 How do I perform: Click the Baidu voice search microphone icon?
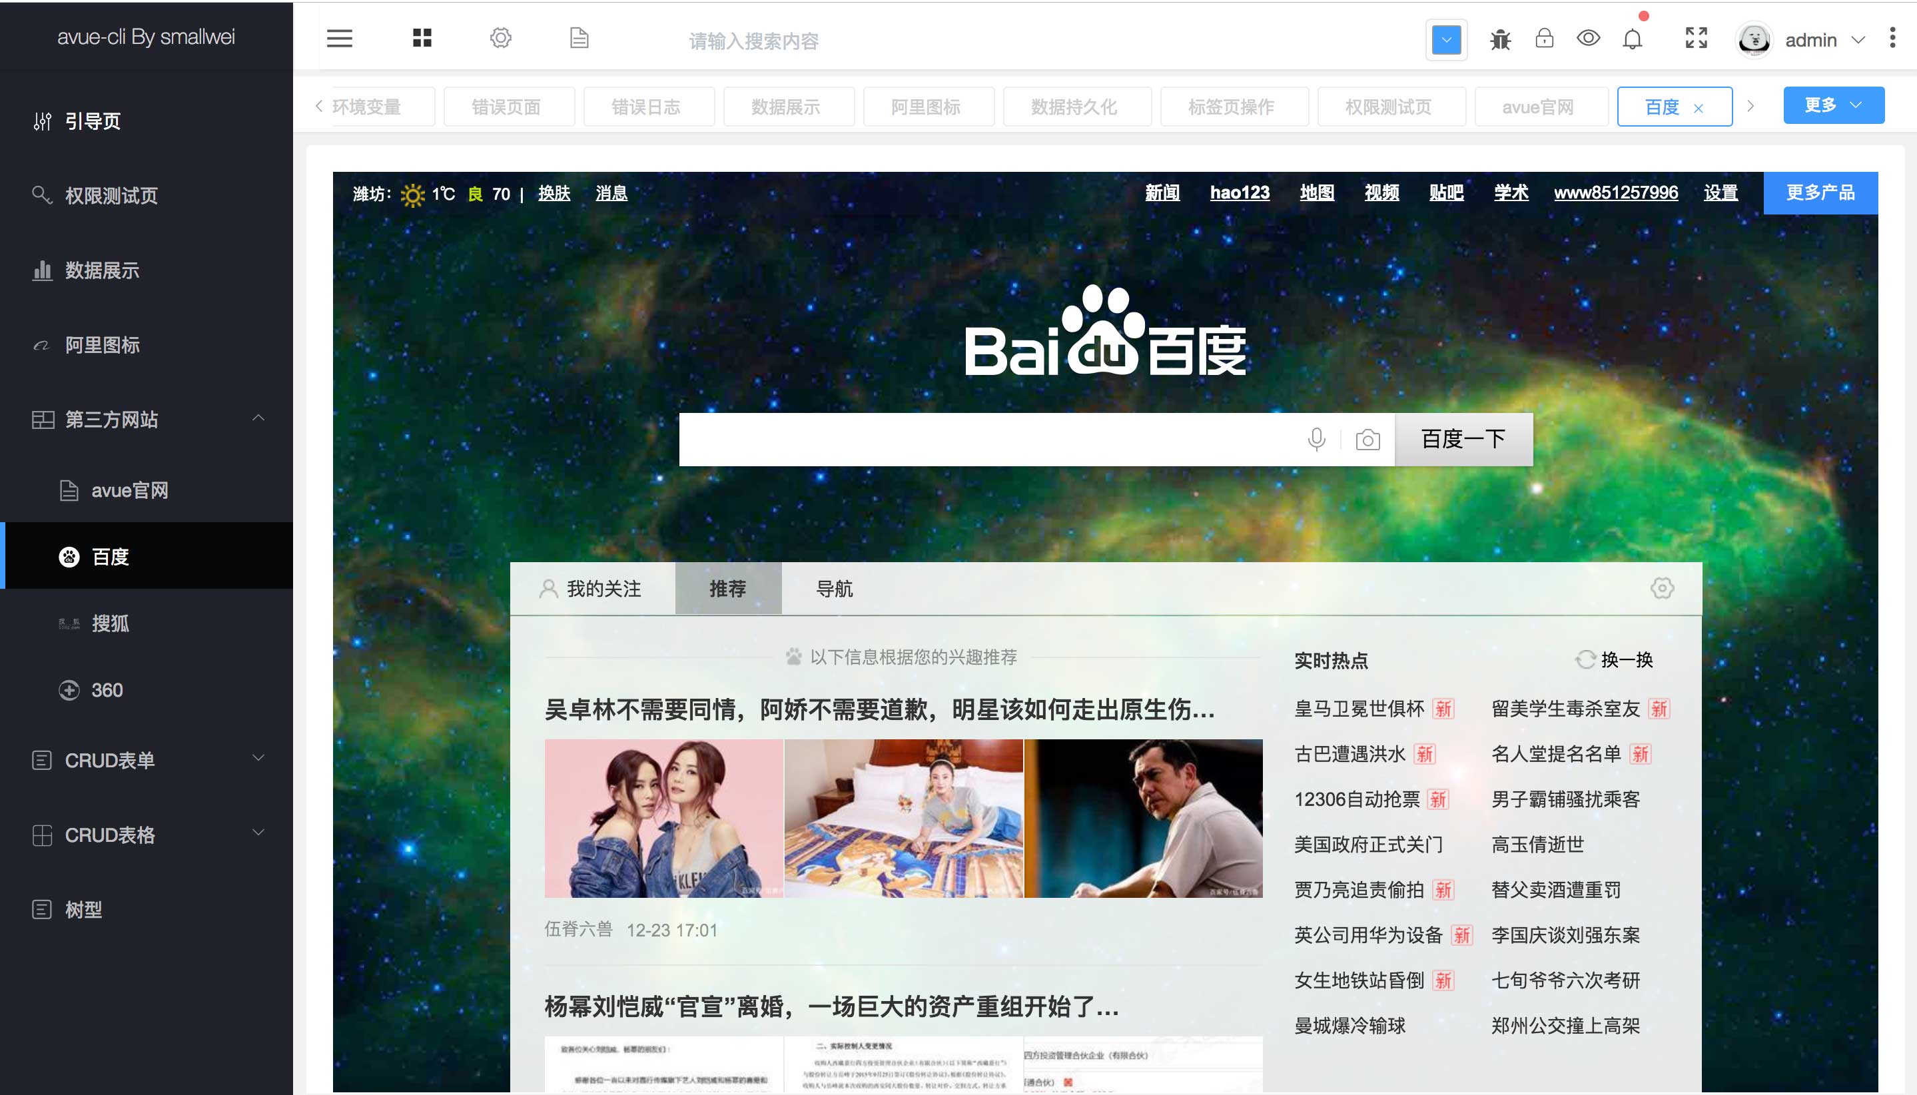[1316, 439]
